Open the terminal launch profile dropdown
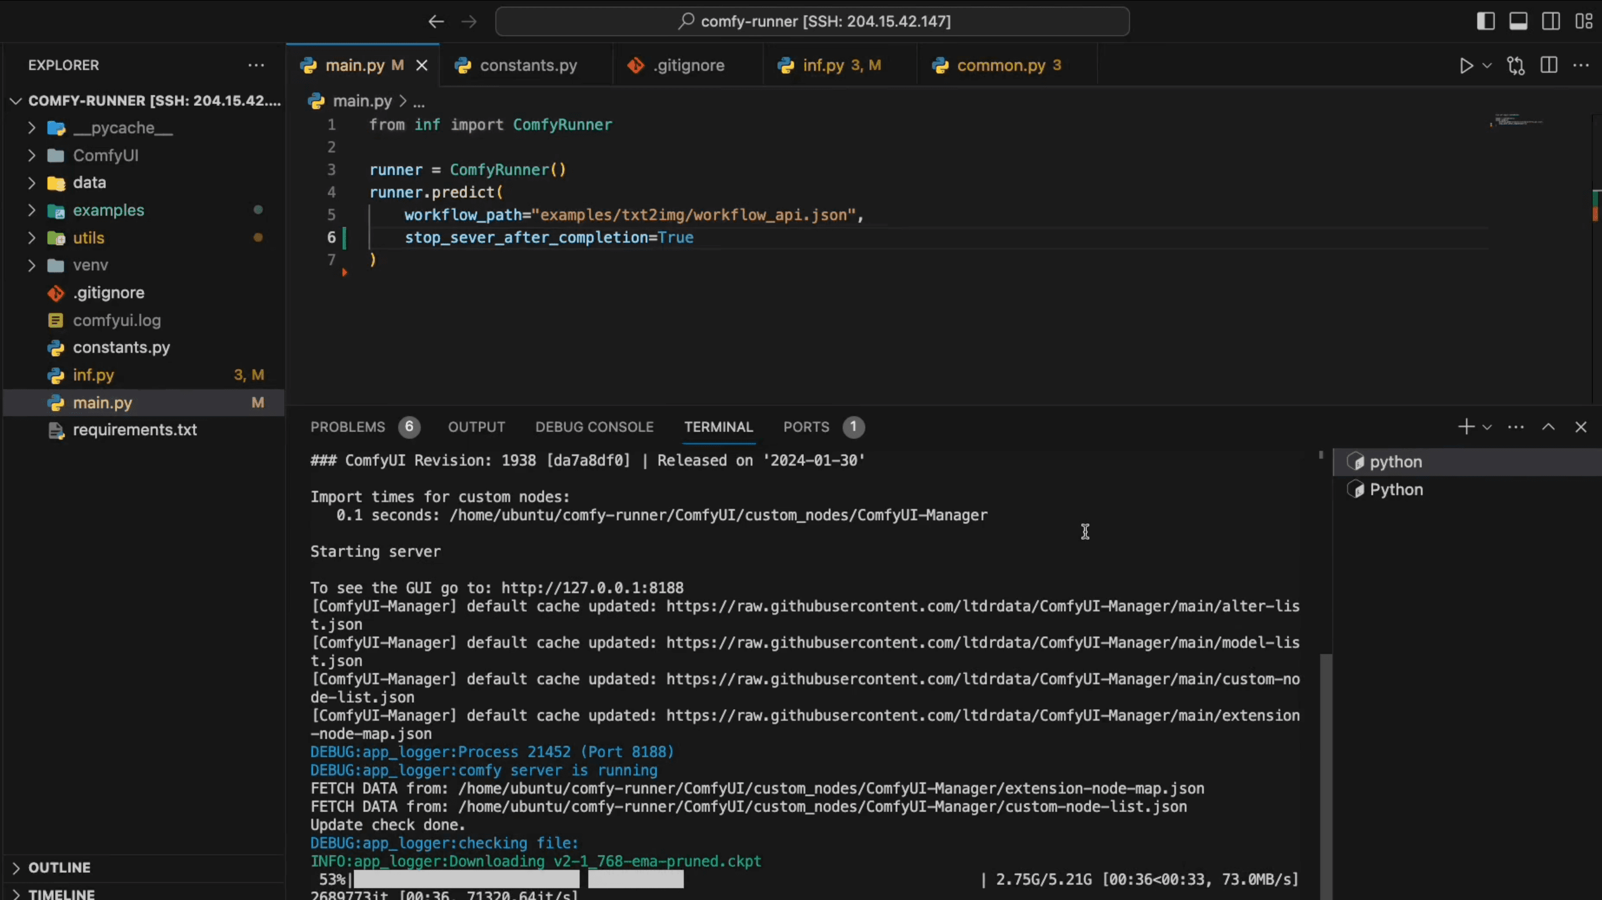 coord(1487,427)
